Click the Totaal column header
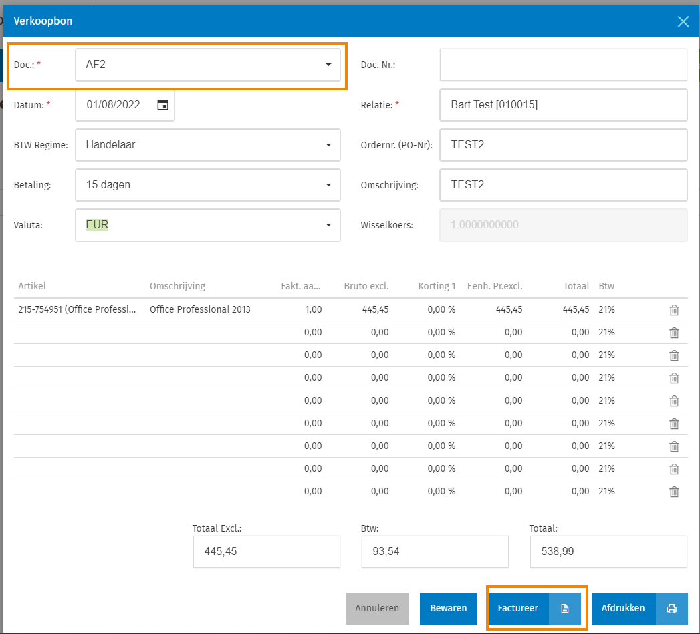The height and width of the screenshot is (634, 700). point(576,286)
